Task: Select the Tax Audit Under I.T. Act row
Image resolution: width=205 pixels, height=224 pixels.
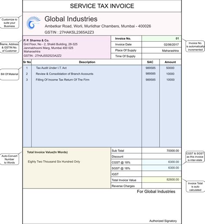Action: pos(102,68)
